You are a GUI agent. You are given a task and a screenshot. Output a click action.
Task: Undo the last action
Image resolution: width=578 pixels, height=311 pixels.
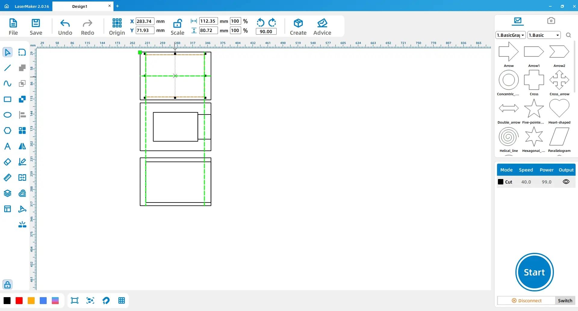(x=65, y=27)
